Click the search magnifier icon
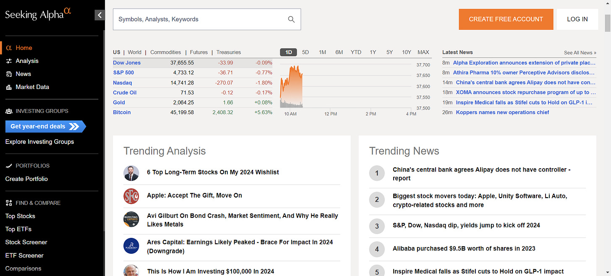 [291, 19]
